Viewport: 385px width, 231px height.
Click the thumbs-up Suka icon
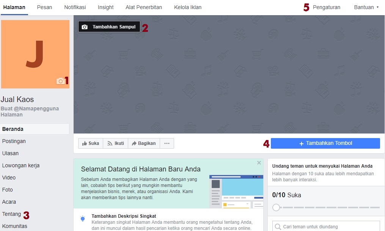point(85,143)
